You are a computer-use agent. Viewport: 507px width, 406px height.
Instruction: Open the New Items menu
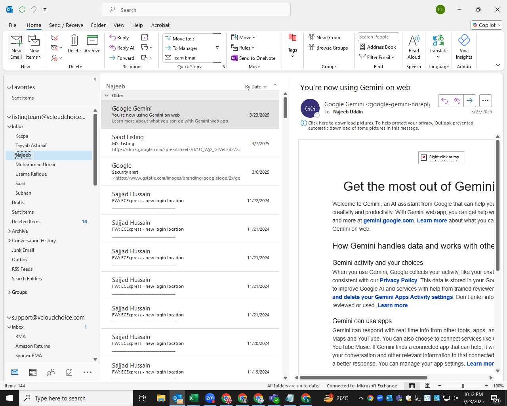(x=34, y=47)
